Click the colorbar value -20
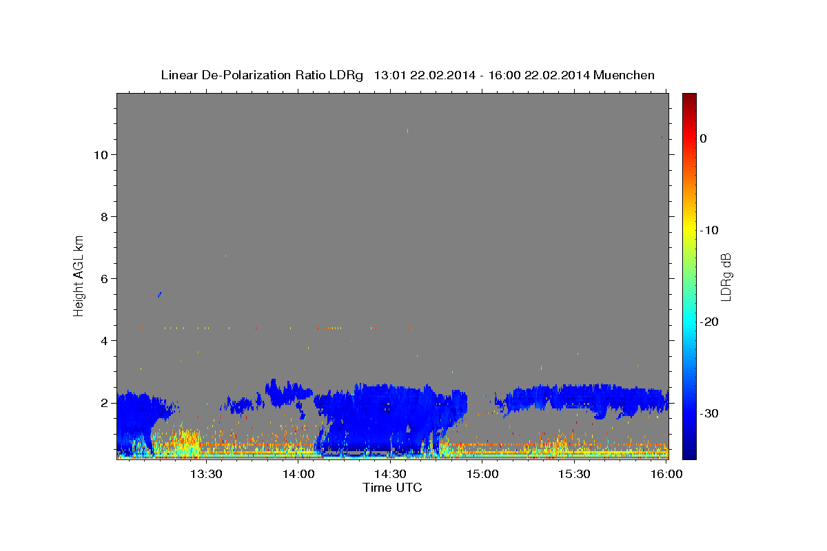827x551 pixels. (x=710, y=322)
